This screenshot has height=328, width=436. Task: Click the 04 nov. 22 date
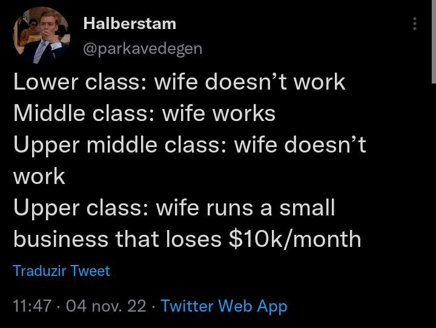tap(106, 306)
